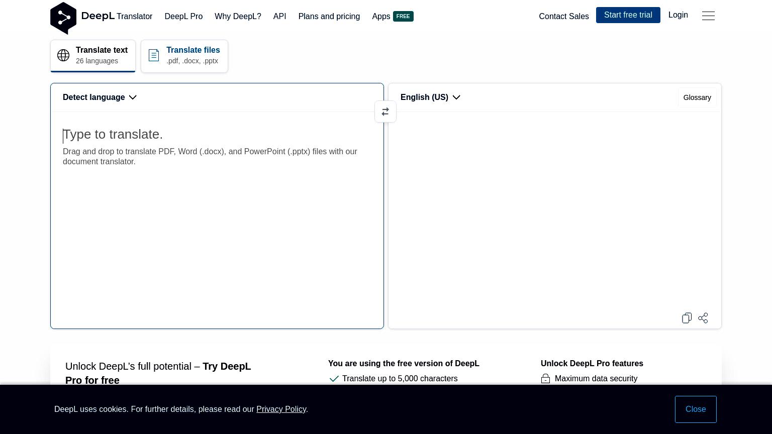The height and width of the screenshot is (434, 772).
Task: Click the FREE badge next to Apps
Action: (x=403, y=17)
